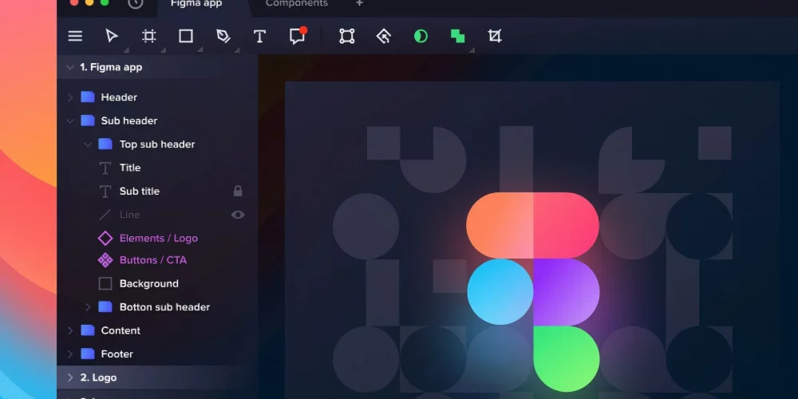Image resolution: width=798 pixels, height=399 pixels.
Task: Select the Text tool
Action: (259, 36)
